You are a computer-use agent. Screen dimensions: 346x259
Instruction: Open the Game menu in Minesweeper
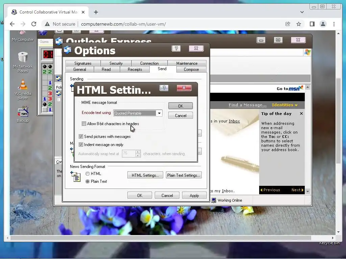(x=44, y=41)
